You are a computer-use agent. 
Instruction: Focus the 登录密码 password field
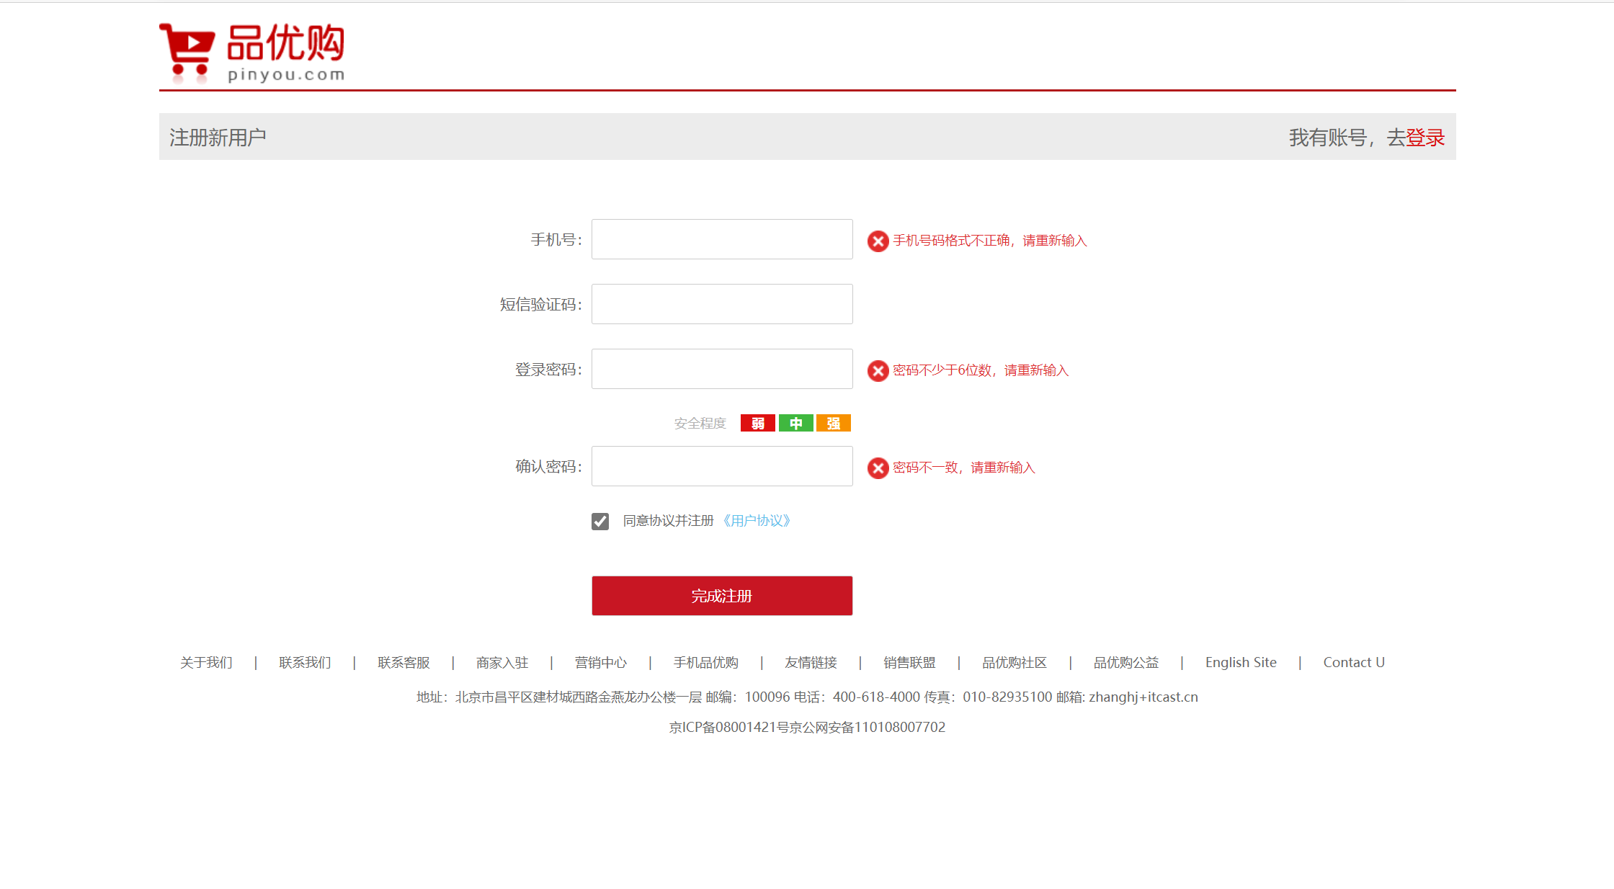point(722,369)
